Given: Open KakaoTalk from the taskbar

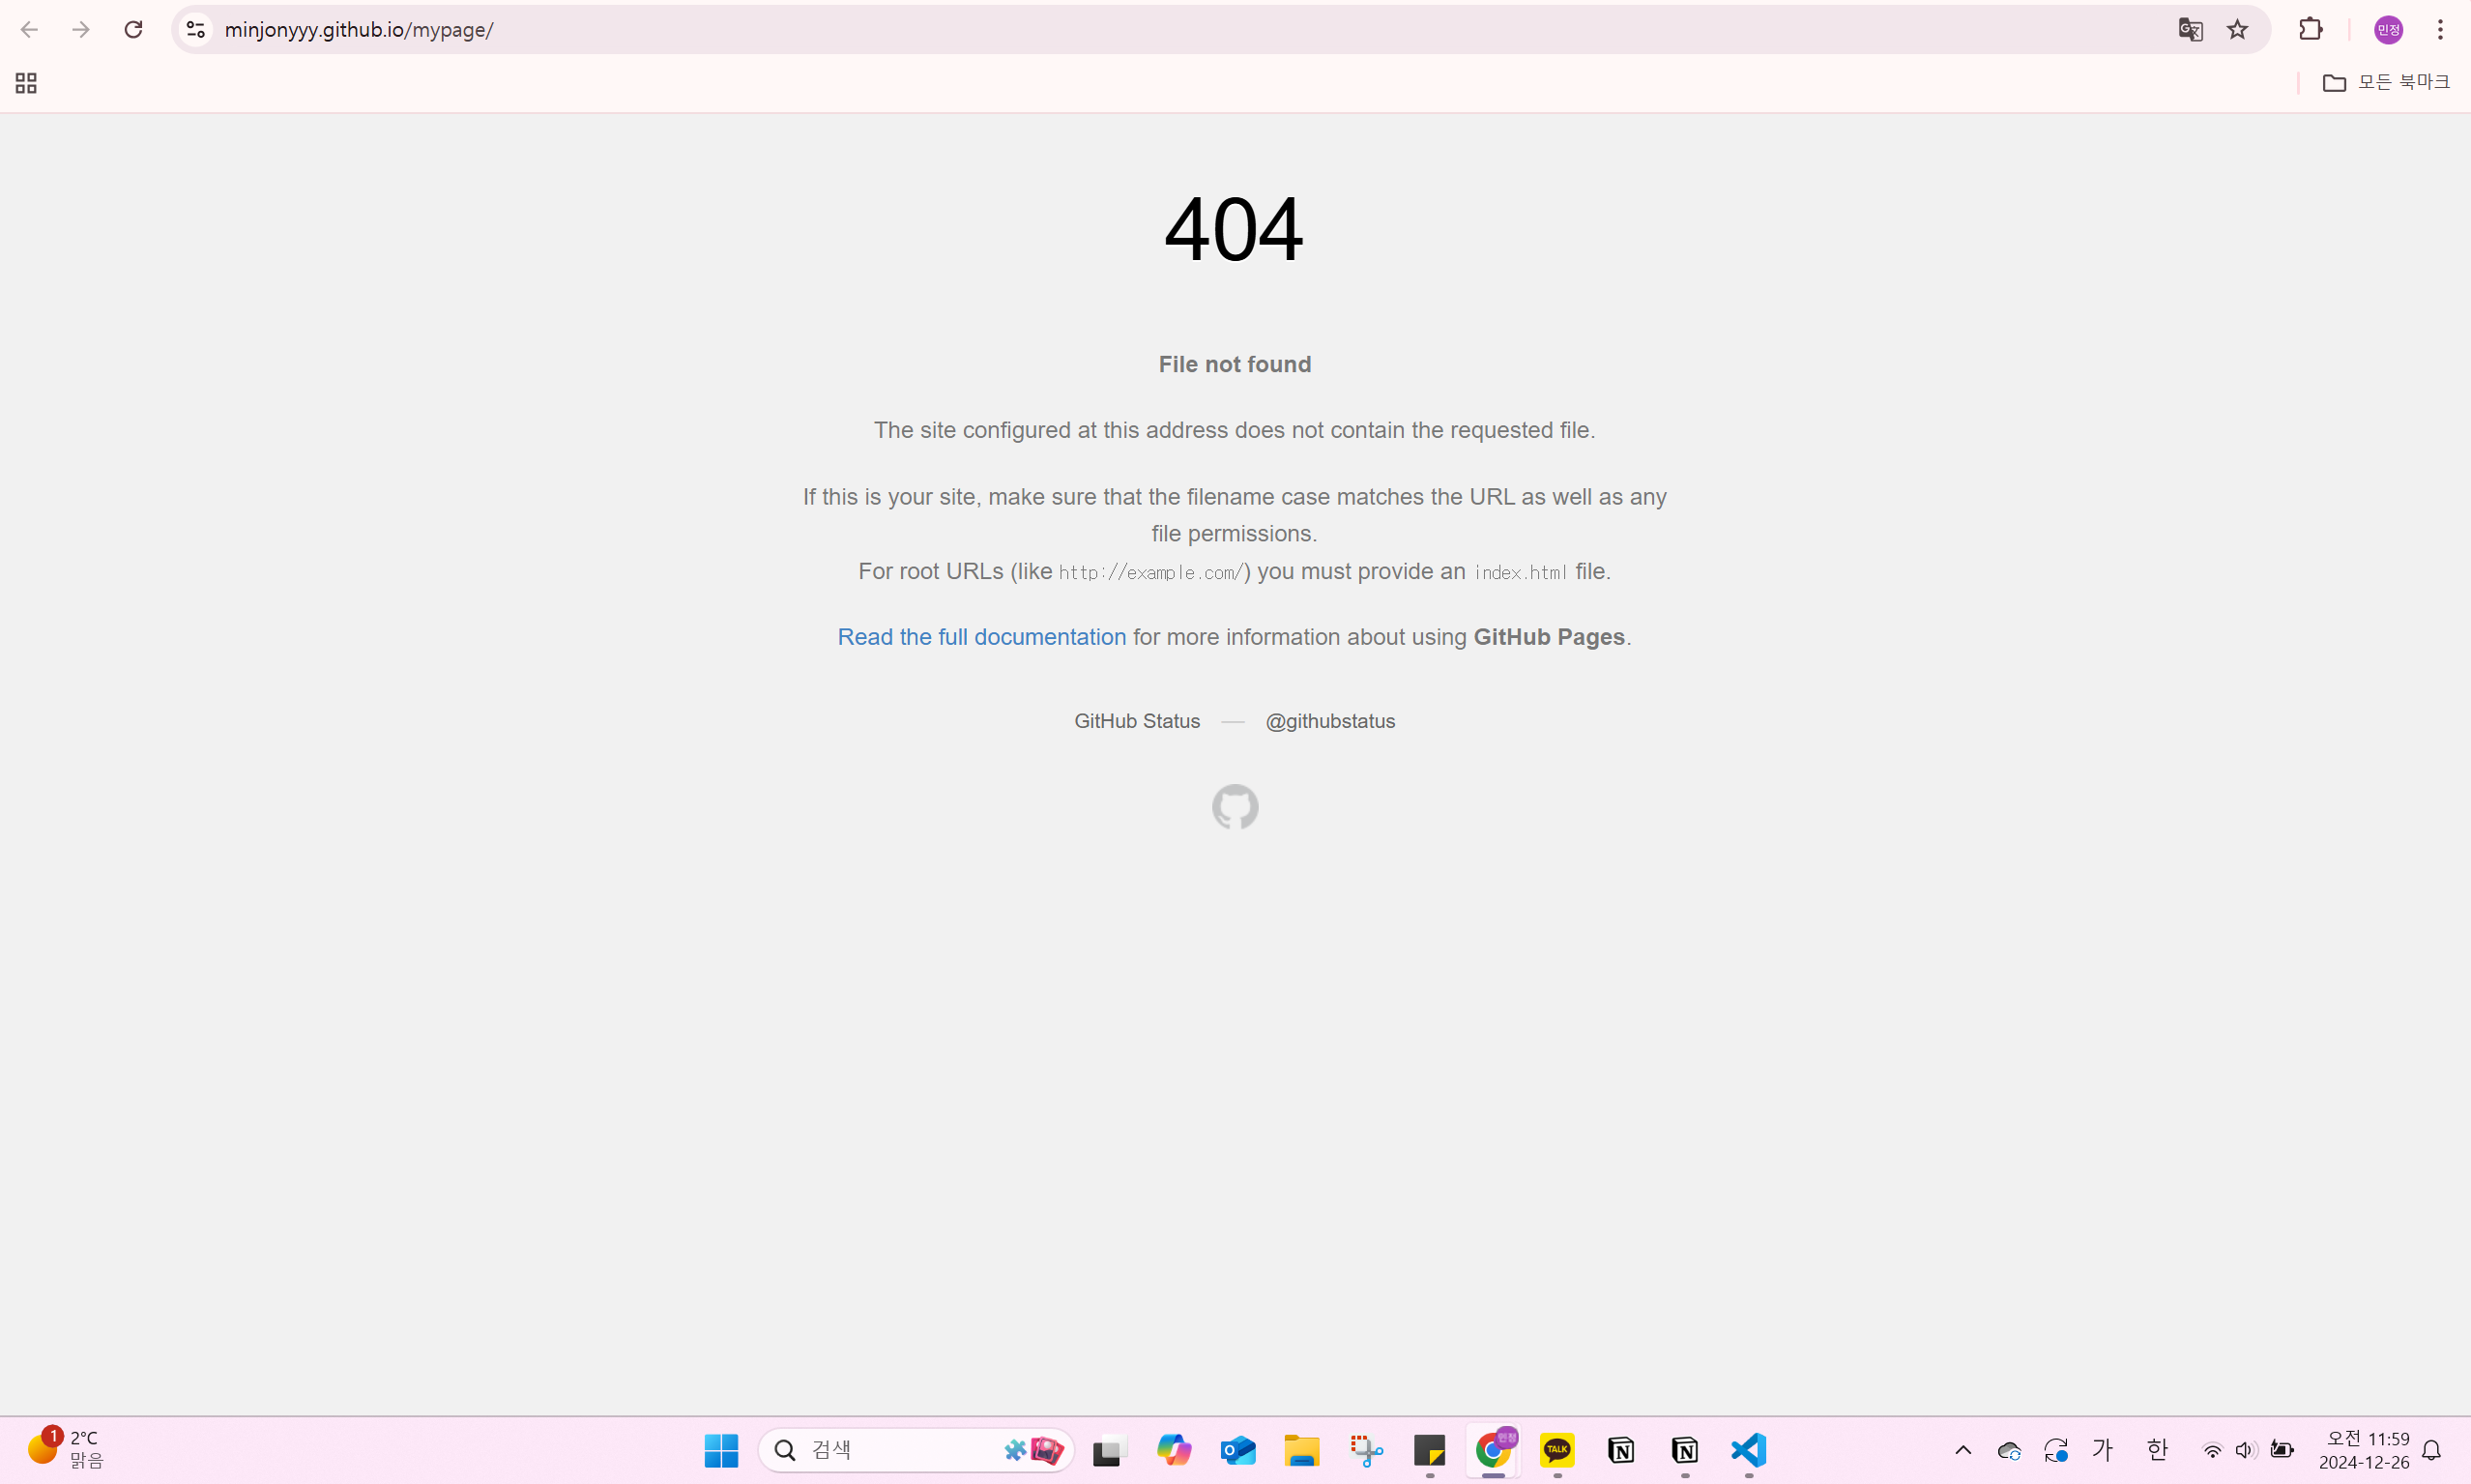Looking at the screenshot, I should click(x=1557, y=1450).
